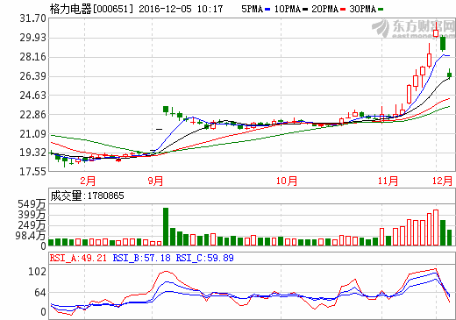Click the tallest red volume bar near December
The image size is (456, 320).
(436, 227)
